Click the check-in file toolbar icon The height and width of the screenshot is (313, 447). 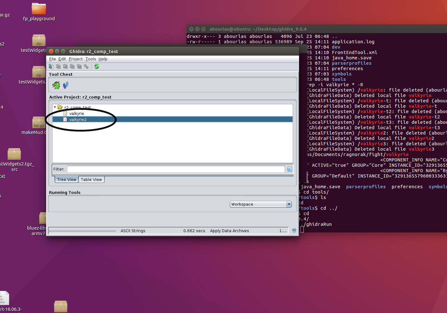pos(72,66)
